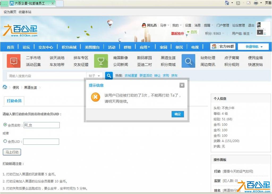The image size is (272, 194).
Task: Expand the 我的 dropdown
Action: tap(177, 25)
